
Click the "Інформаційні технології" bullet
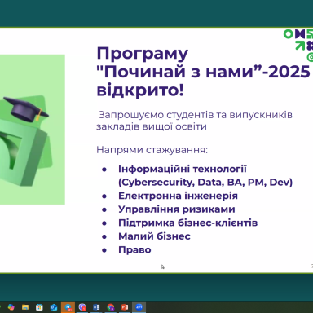click(183, 169)
